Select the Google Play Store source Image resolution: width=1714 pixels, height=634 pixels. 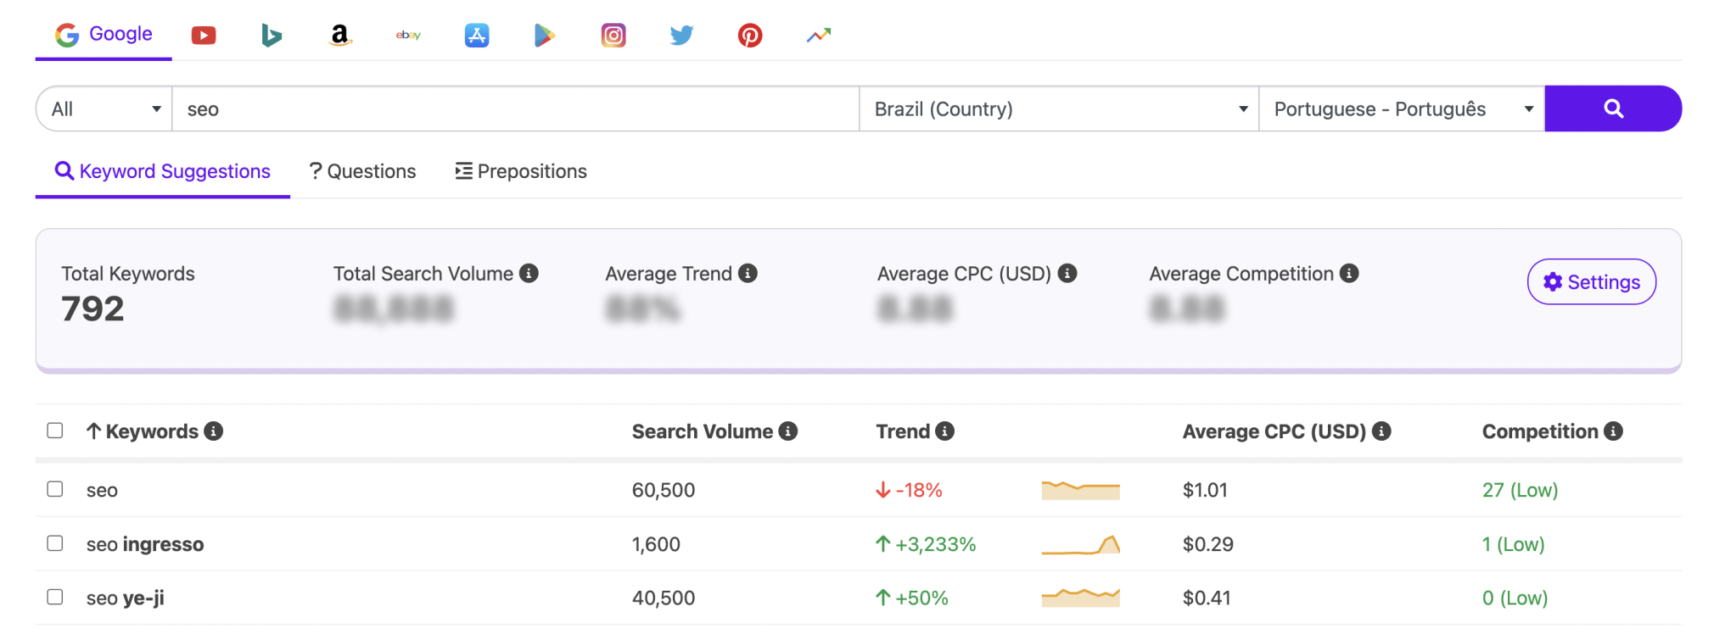(x=545, y=35)
